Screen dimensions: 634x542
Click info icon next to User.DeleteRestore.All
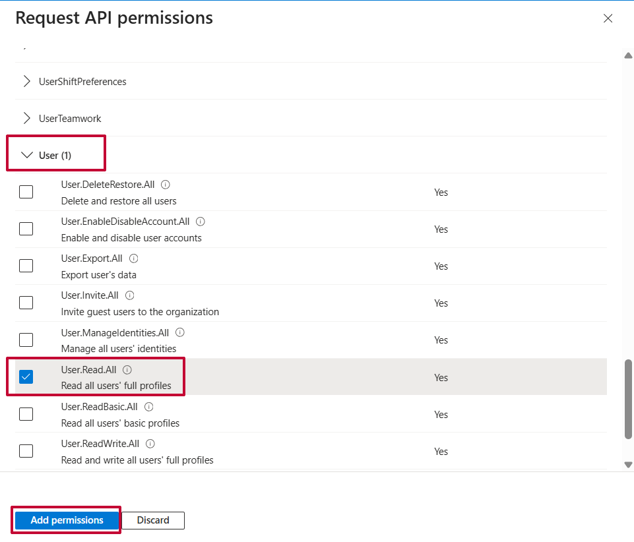click(x=166, y=185)
